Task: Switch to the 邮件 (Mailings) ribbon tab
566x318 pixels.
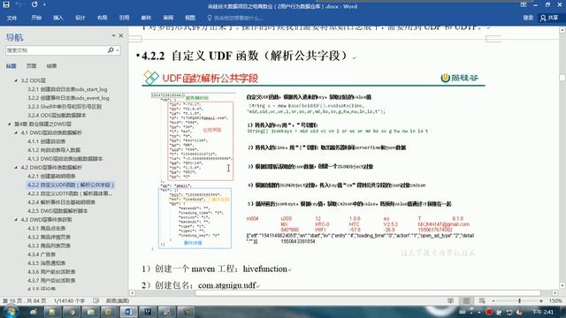Action: 146,18
